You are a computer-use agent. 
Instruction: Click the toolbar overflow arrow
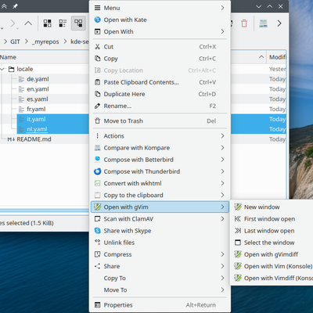[279, 23]
